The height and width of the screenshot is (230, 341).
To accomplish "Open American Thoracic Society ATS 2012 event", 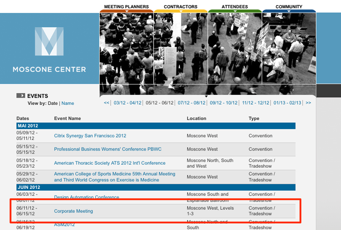I will 110,163.
